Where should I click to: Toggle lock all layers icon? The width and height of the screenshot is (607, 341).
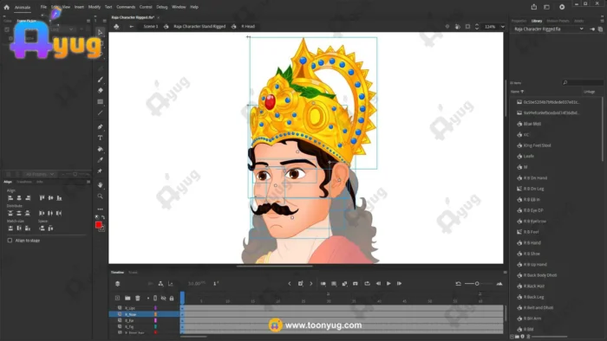tap(172, 298)
